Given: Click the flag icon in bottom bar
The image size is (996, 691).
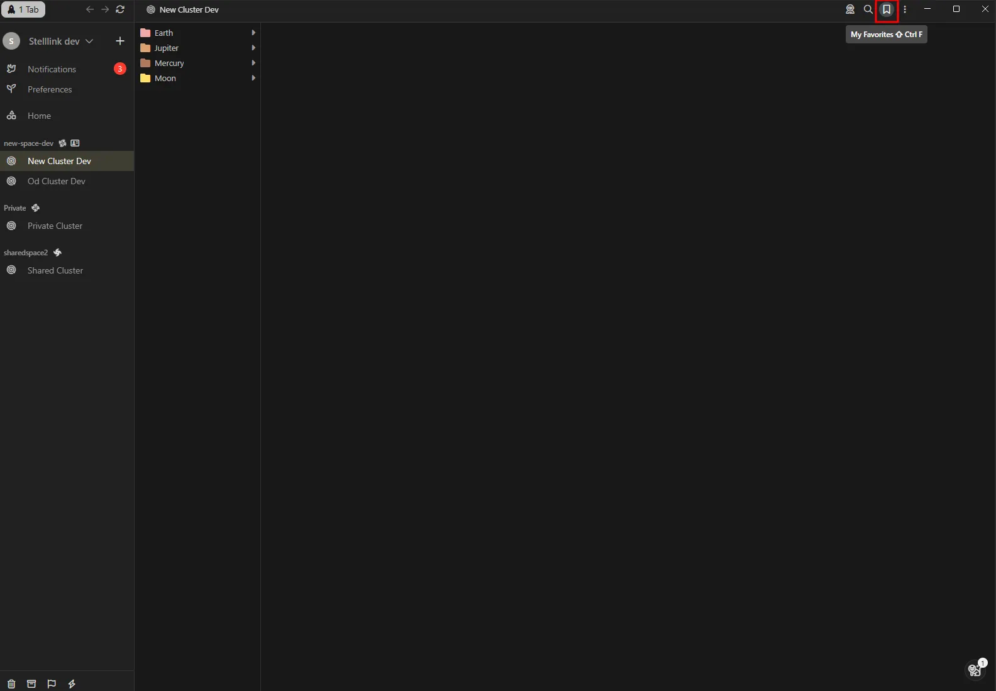Looking at the screenshot, I should click(x=52, y=684).
